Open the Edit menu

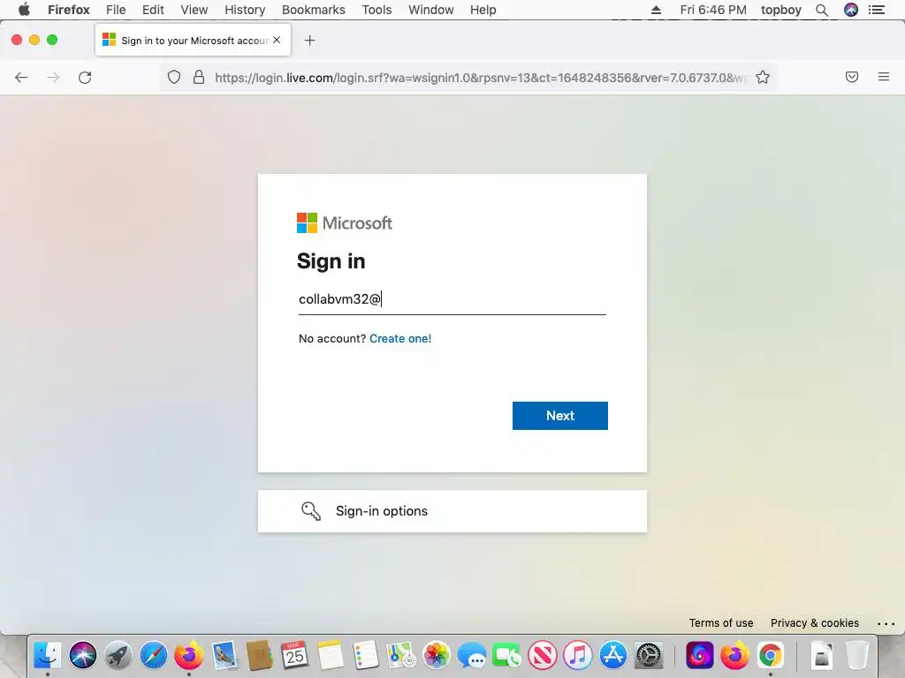[x=153, y=10]
